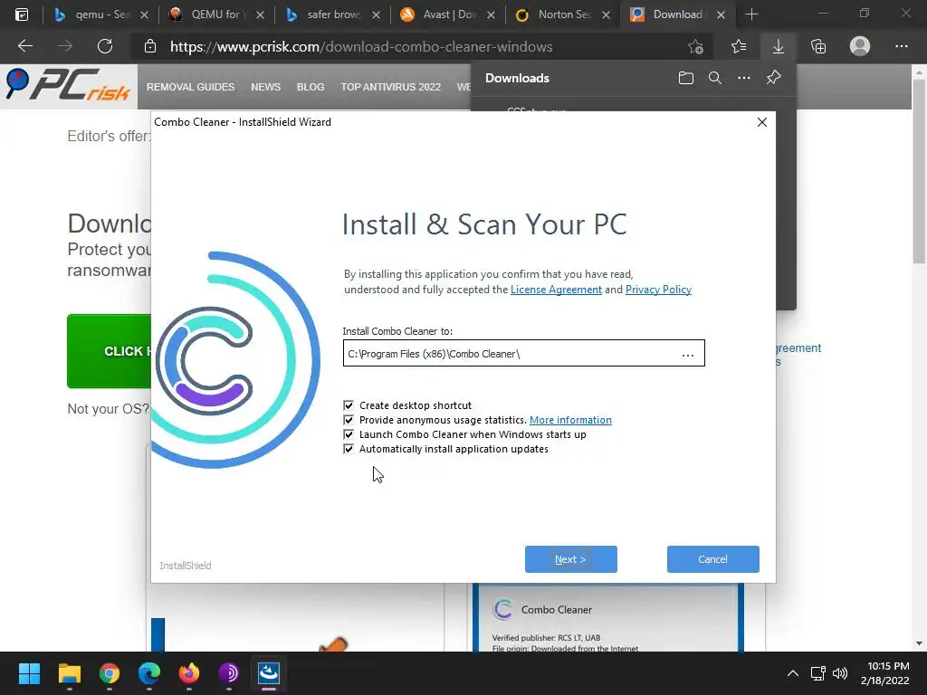Image resolution: width=927 pixels, height=695 pixels.
Task: Open BLOG menu on PCrisk
Action: pyautogui.click(x=311, y=87)
